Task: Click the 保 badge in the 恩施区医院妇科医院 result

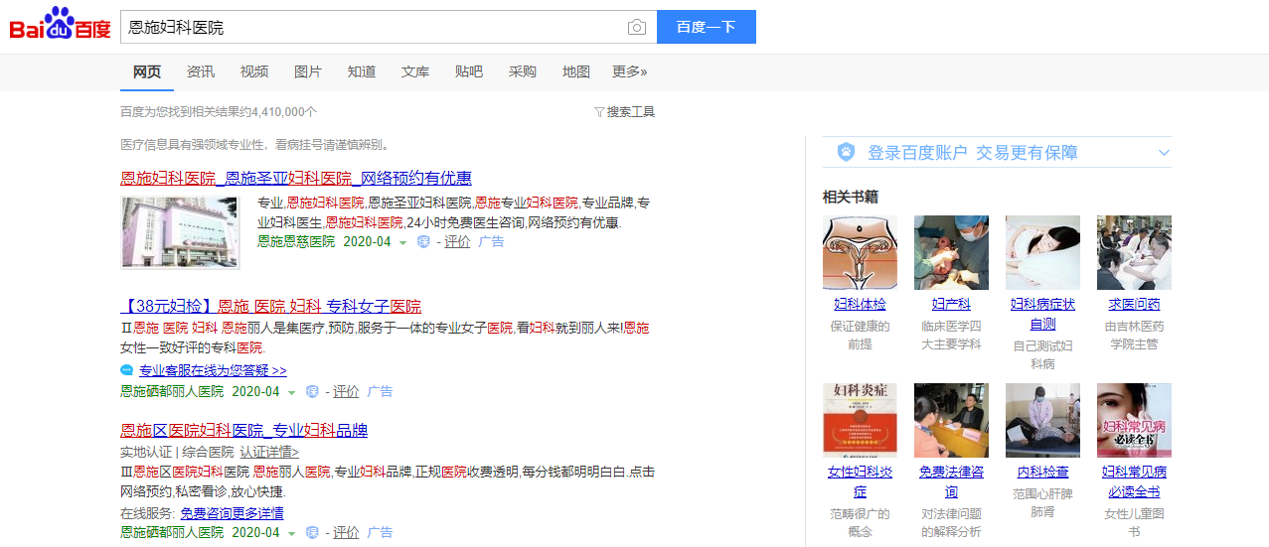Action: (x=312, y=532)
